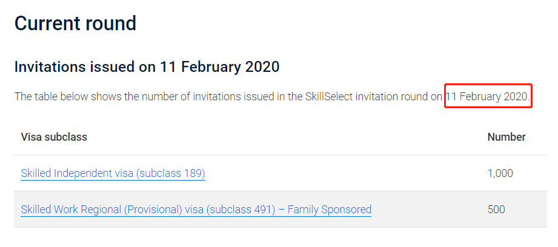Click "Family Sponsored" in the subclass 491 link
Viewport: 558px width, 247px height.
coord(329,210)
